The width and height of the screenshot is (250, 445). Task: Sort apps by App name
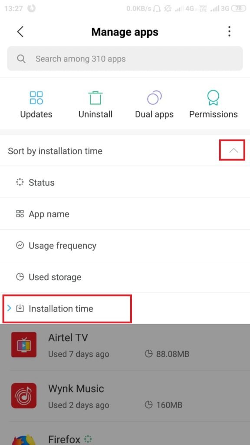[x=125, y=214]
